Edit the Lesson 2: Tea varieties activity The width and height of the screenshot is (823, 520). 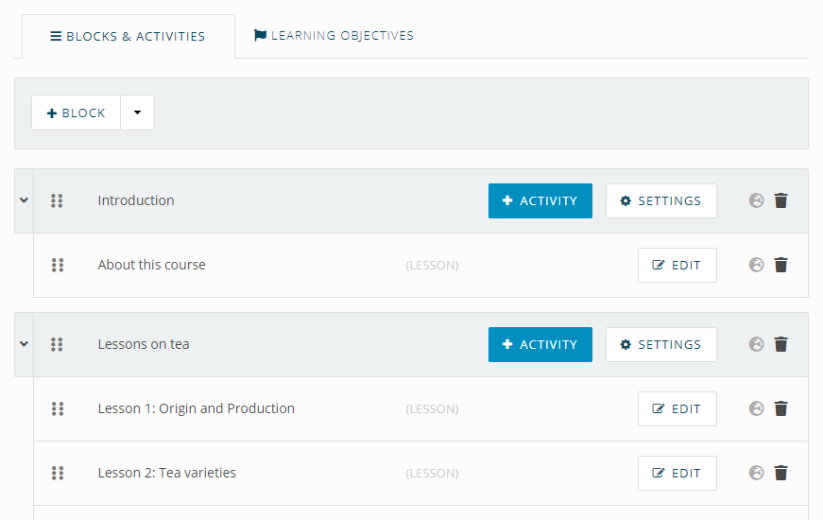pos(677,474)
